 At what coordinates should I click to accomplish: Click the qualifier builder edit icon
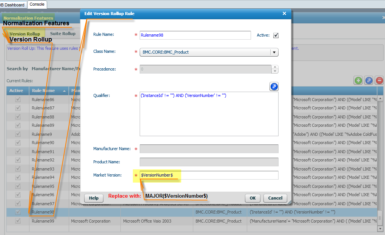tap(274, 87)
